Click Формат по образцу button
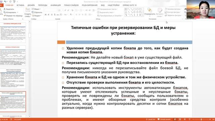The image size is (215, 121). click(13, 16)
